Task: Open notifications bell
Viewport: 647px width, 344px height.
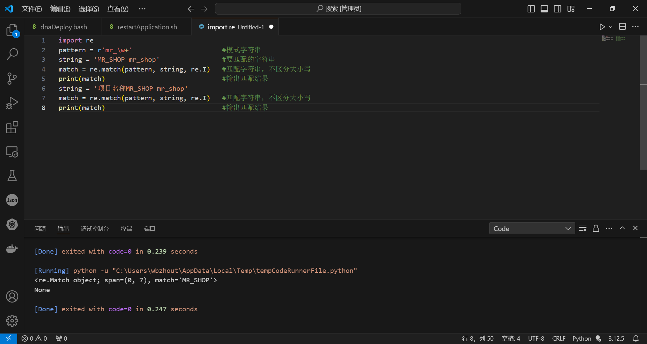Action: [636, 338]
